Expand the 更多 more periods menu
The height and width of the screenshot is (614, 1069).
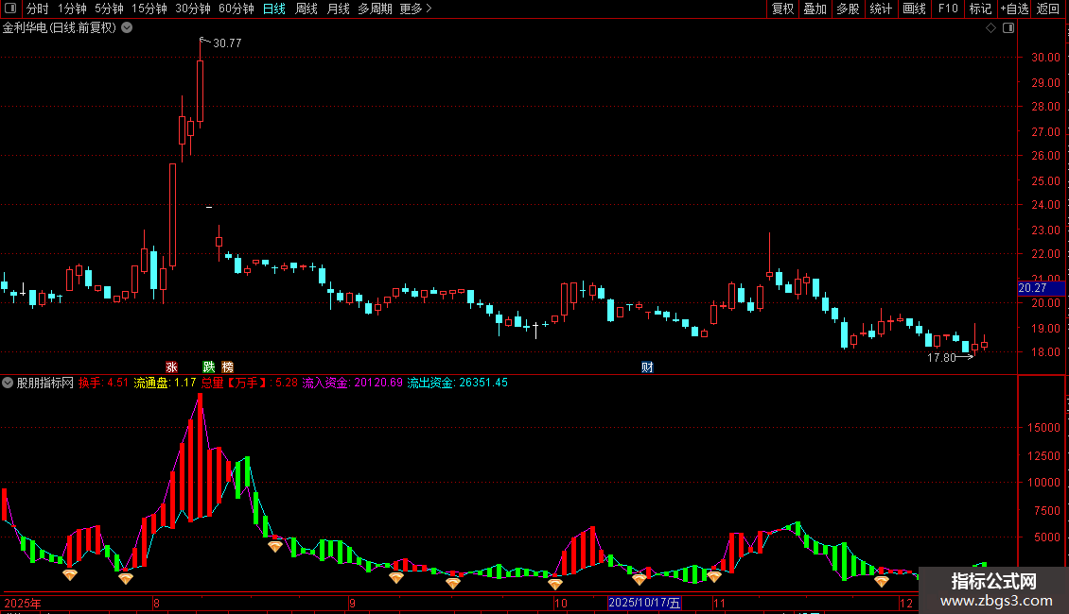tap(415, 9)
